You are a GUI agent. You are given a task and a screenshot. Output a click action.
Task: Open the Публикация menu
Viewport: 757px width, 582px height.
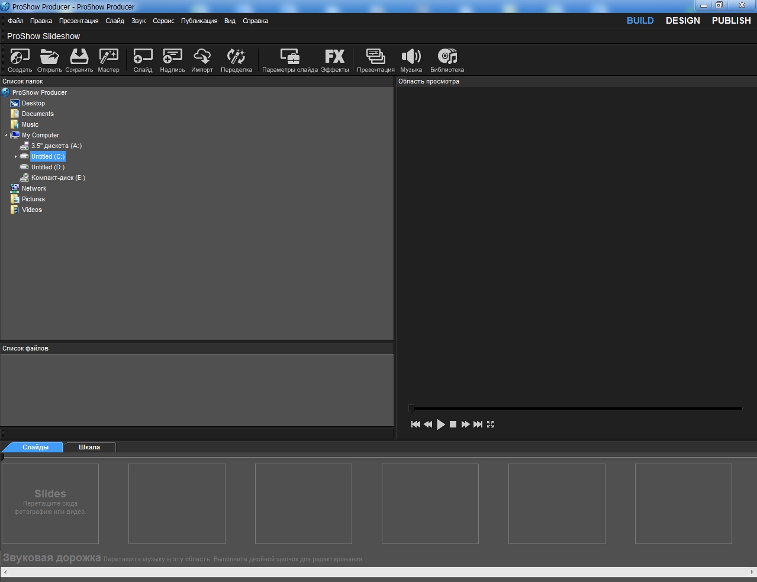point(199,21)
